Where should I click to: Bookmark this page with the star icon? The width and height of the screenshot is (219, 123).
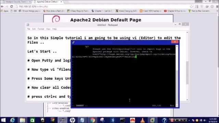(x=192, y=6)
